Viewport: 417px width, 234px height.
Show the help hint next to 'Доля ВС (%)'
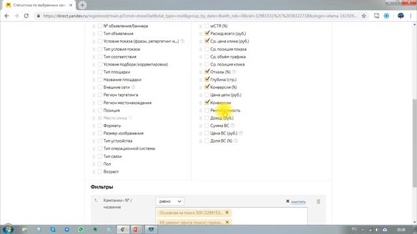(x=236, y=141)
